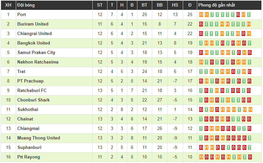Click the Phong độ gần nhất header

click(x=217, y=5)
